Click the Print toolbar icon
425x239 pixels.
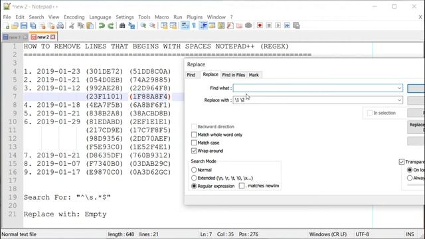pyautogui.click(x=60, y=26)
